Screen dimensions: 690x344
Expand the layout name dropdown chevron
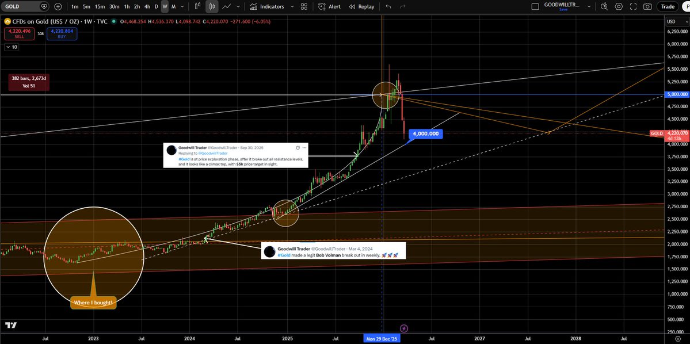click(589, 6)
